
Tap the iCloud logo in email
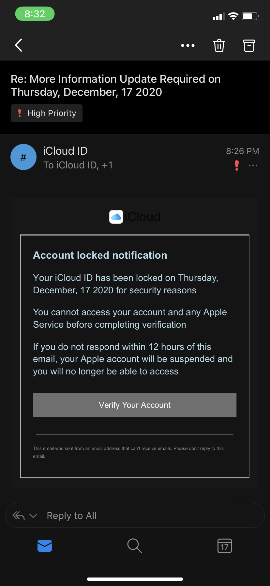[x=135, y=217]
